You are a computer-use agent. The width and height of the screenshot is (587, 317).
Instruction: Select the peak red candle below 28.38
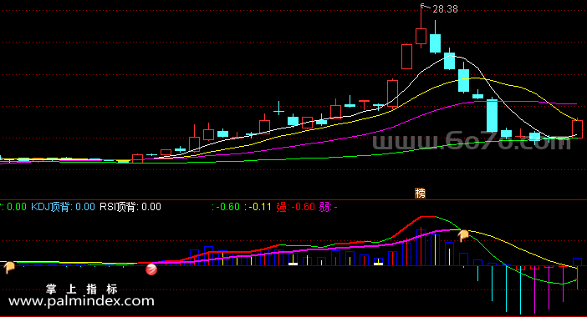(421, 36)
